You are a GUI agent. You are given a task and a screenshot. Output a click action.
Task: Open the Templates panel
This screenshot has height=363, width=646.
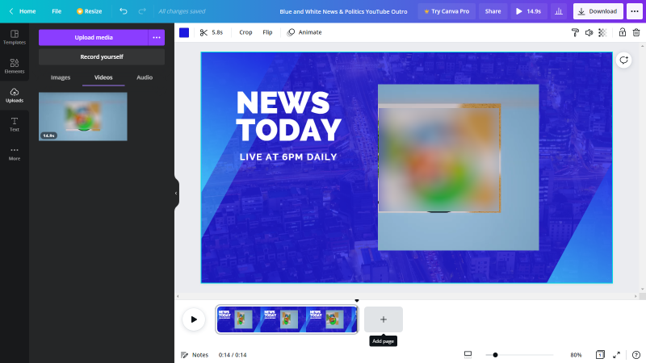click(x=15, y=37)
